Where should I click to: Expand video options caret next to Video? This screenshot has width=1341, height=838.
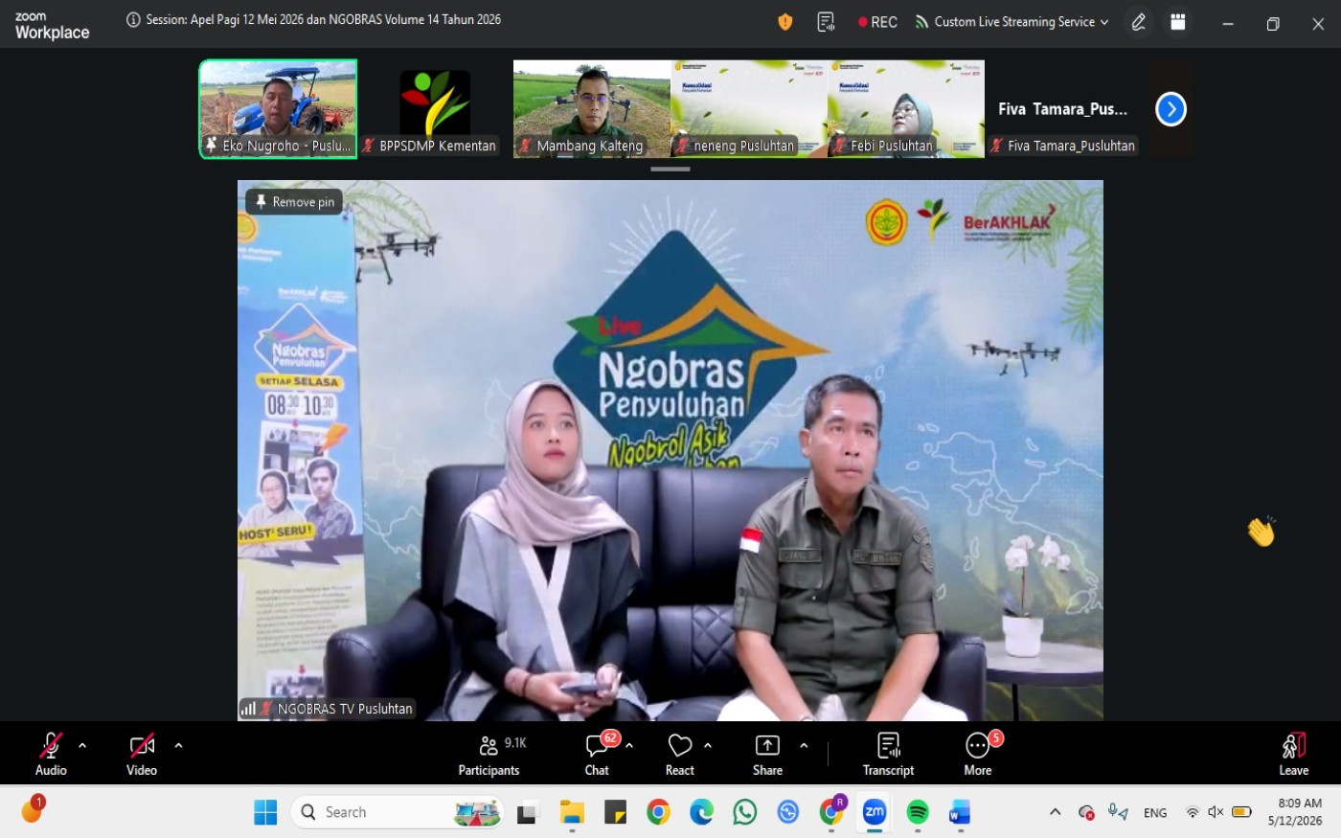click(x=178, y=745)
